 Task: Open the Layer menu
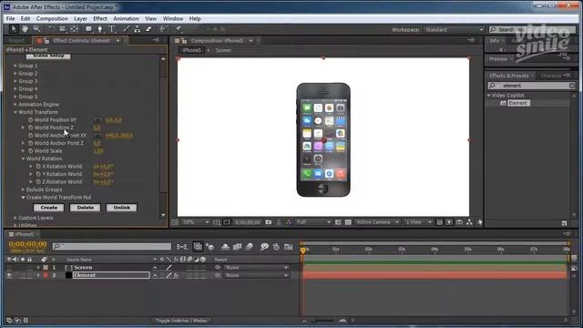coord(80,18)
